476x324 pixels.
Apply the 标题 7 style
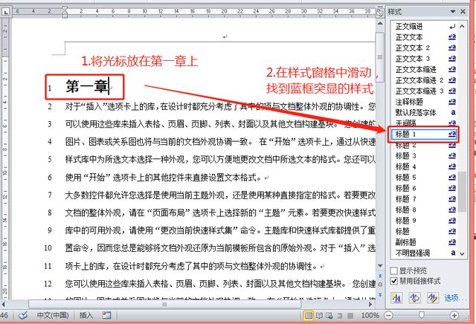(x=424, y=199)
